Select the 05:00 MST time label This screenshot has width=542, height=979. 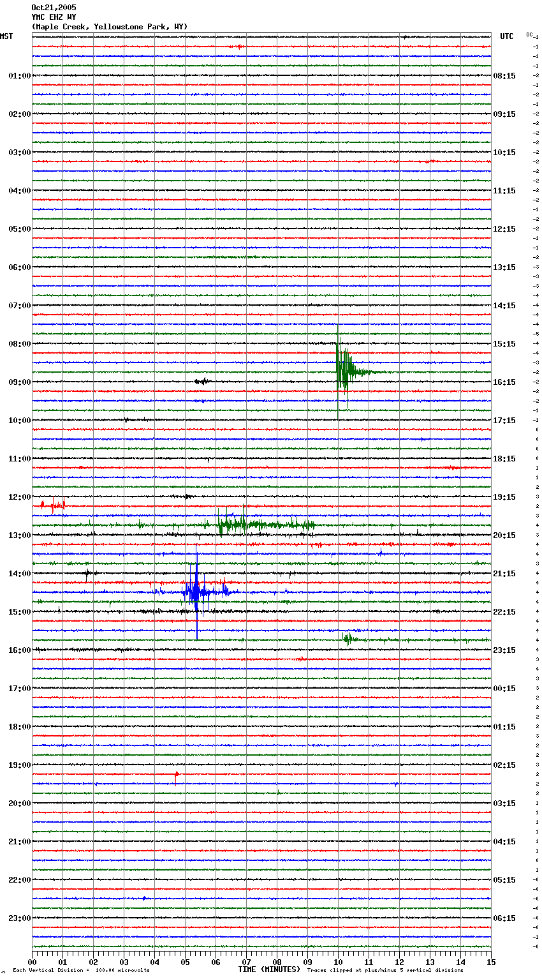tap(19, 229)
